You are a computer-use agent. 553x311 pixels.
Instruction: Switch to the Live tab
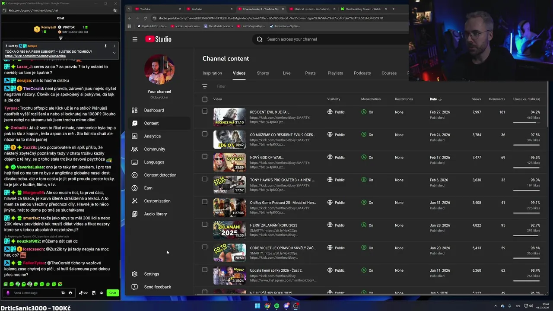point(286,73)
